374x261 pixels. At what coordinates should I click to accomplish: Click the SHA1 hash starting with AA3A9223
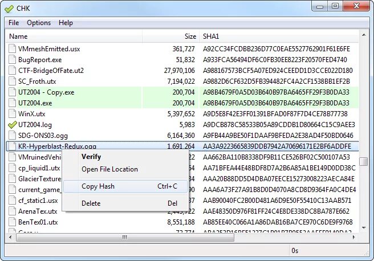pos(277,146)
